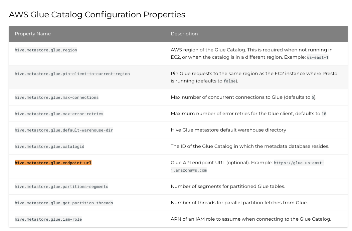Click the pin-client-to-current-region property name
352x231 pixels.
[x=72, y=74]
